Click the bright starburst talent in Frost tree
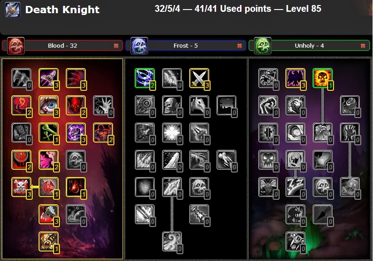This screenshot has height=261, width=373. 172,132
